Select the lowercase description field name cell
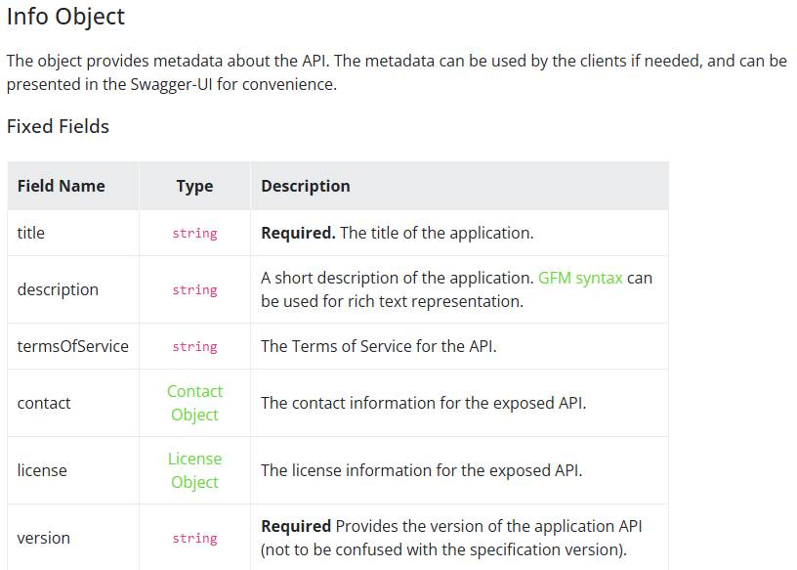This screenshot has width=797, height=570. point(58,289)
